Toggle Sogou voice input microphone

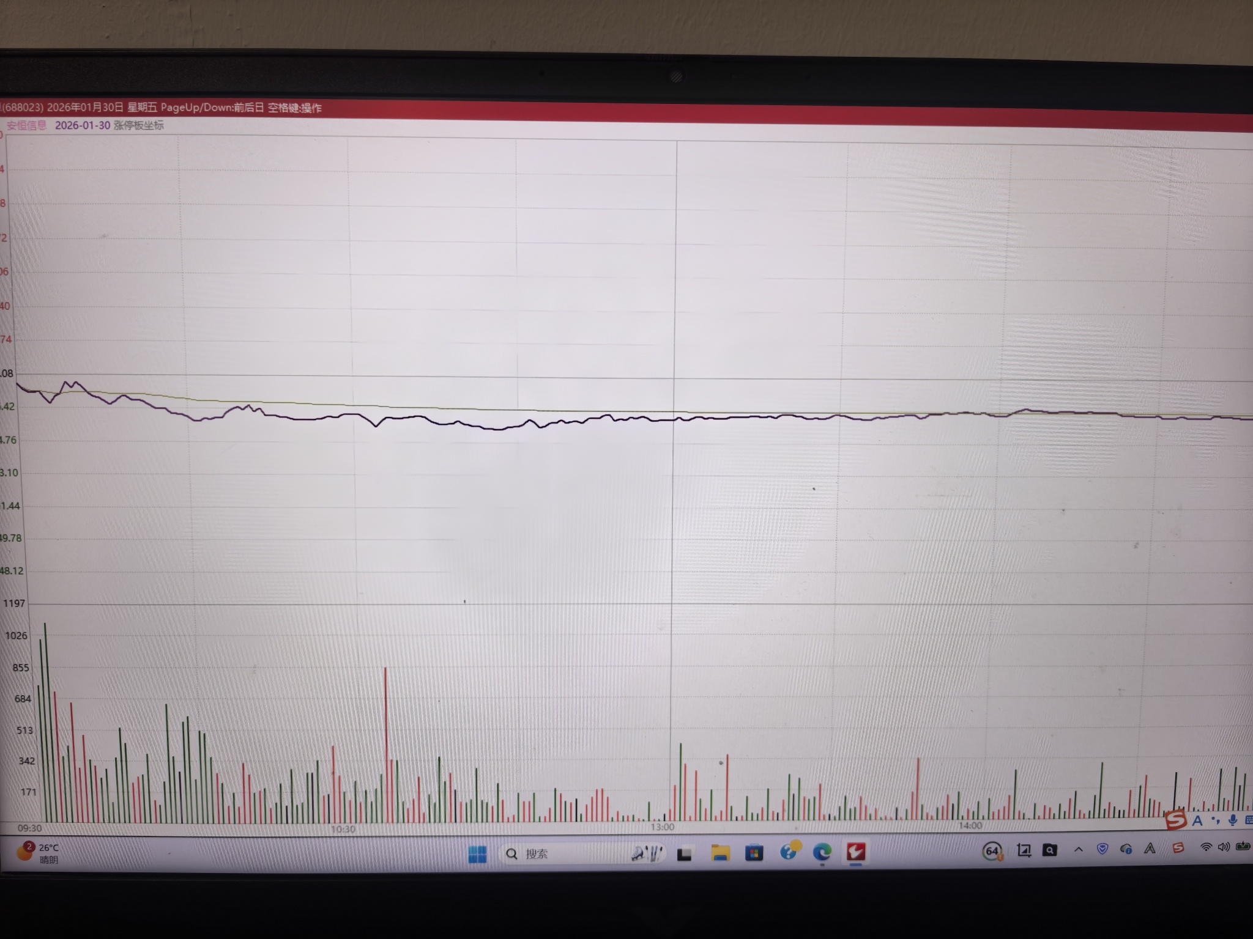pyautogui.click(x=1233, y=820)
